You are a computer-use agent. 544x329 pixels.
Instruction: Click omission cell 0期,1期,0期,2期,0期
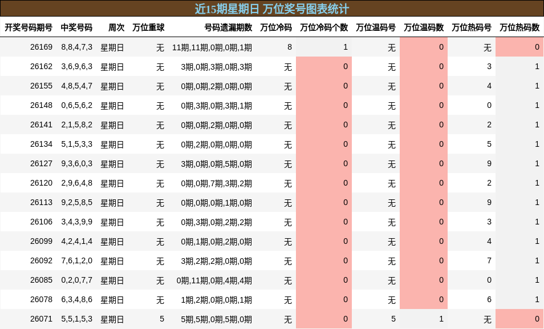pos(217,242)
